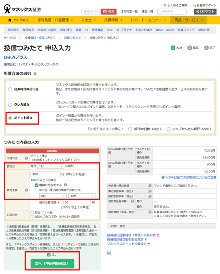
Task: Click the 毎月の買付額 increase amount field
Action: (x=76, y=202)
